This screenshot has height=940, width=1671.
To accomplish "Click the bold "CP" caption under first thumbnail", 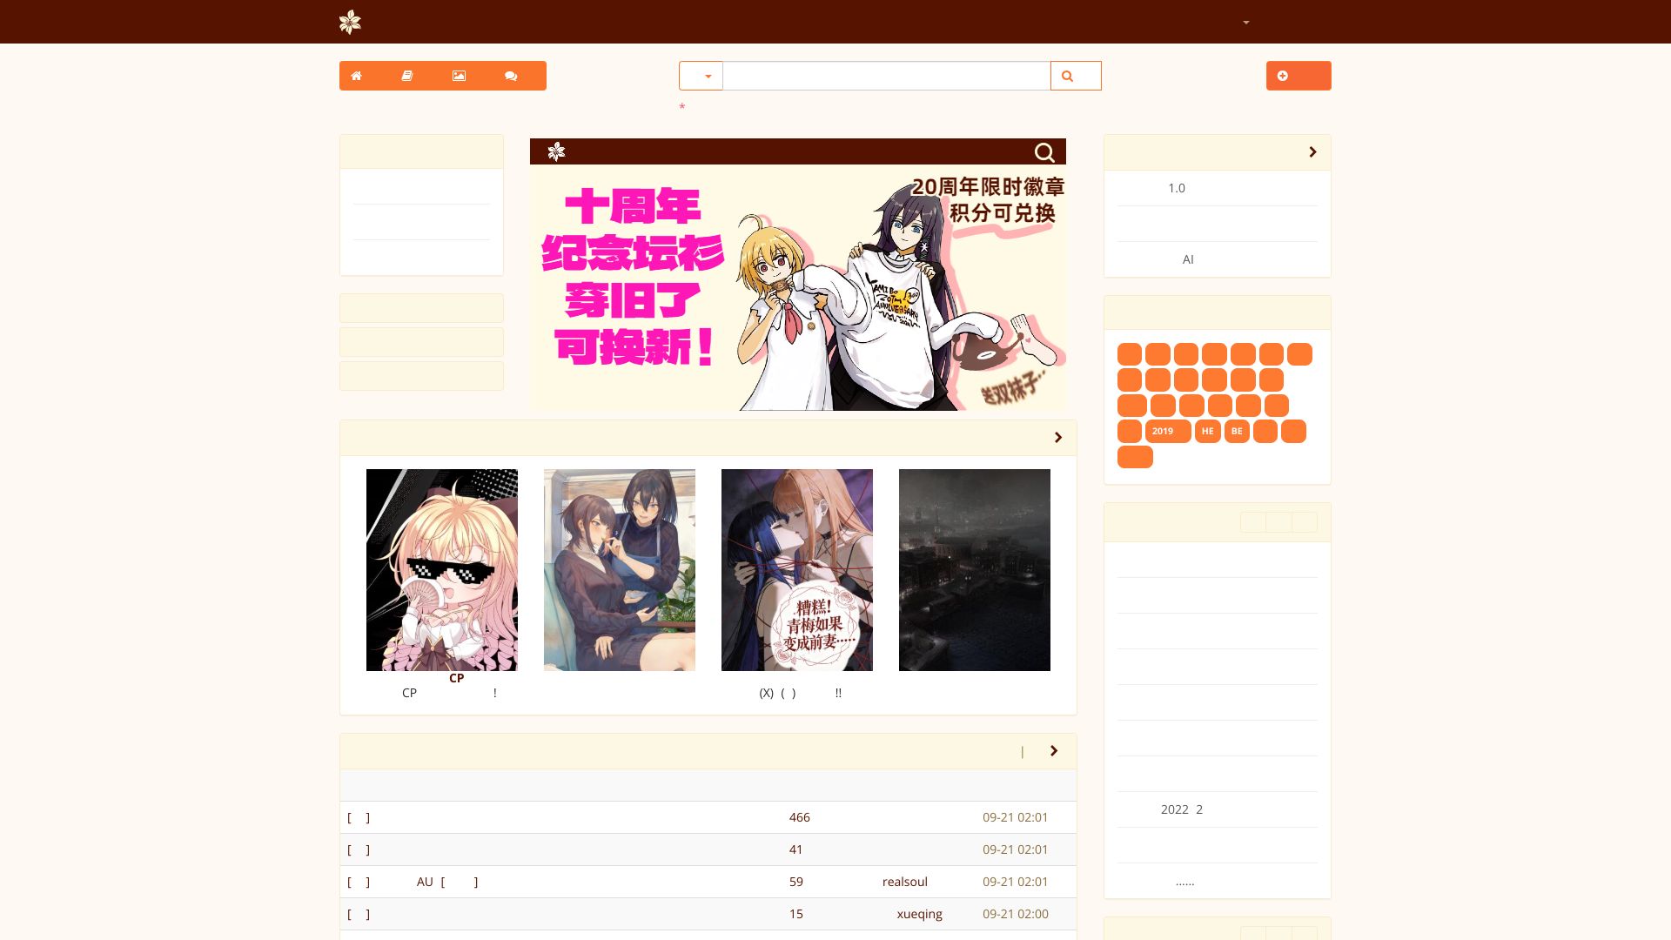I will point(456,678).
